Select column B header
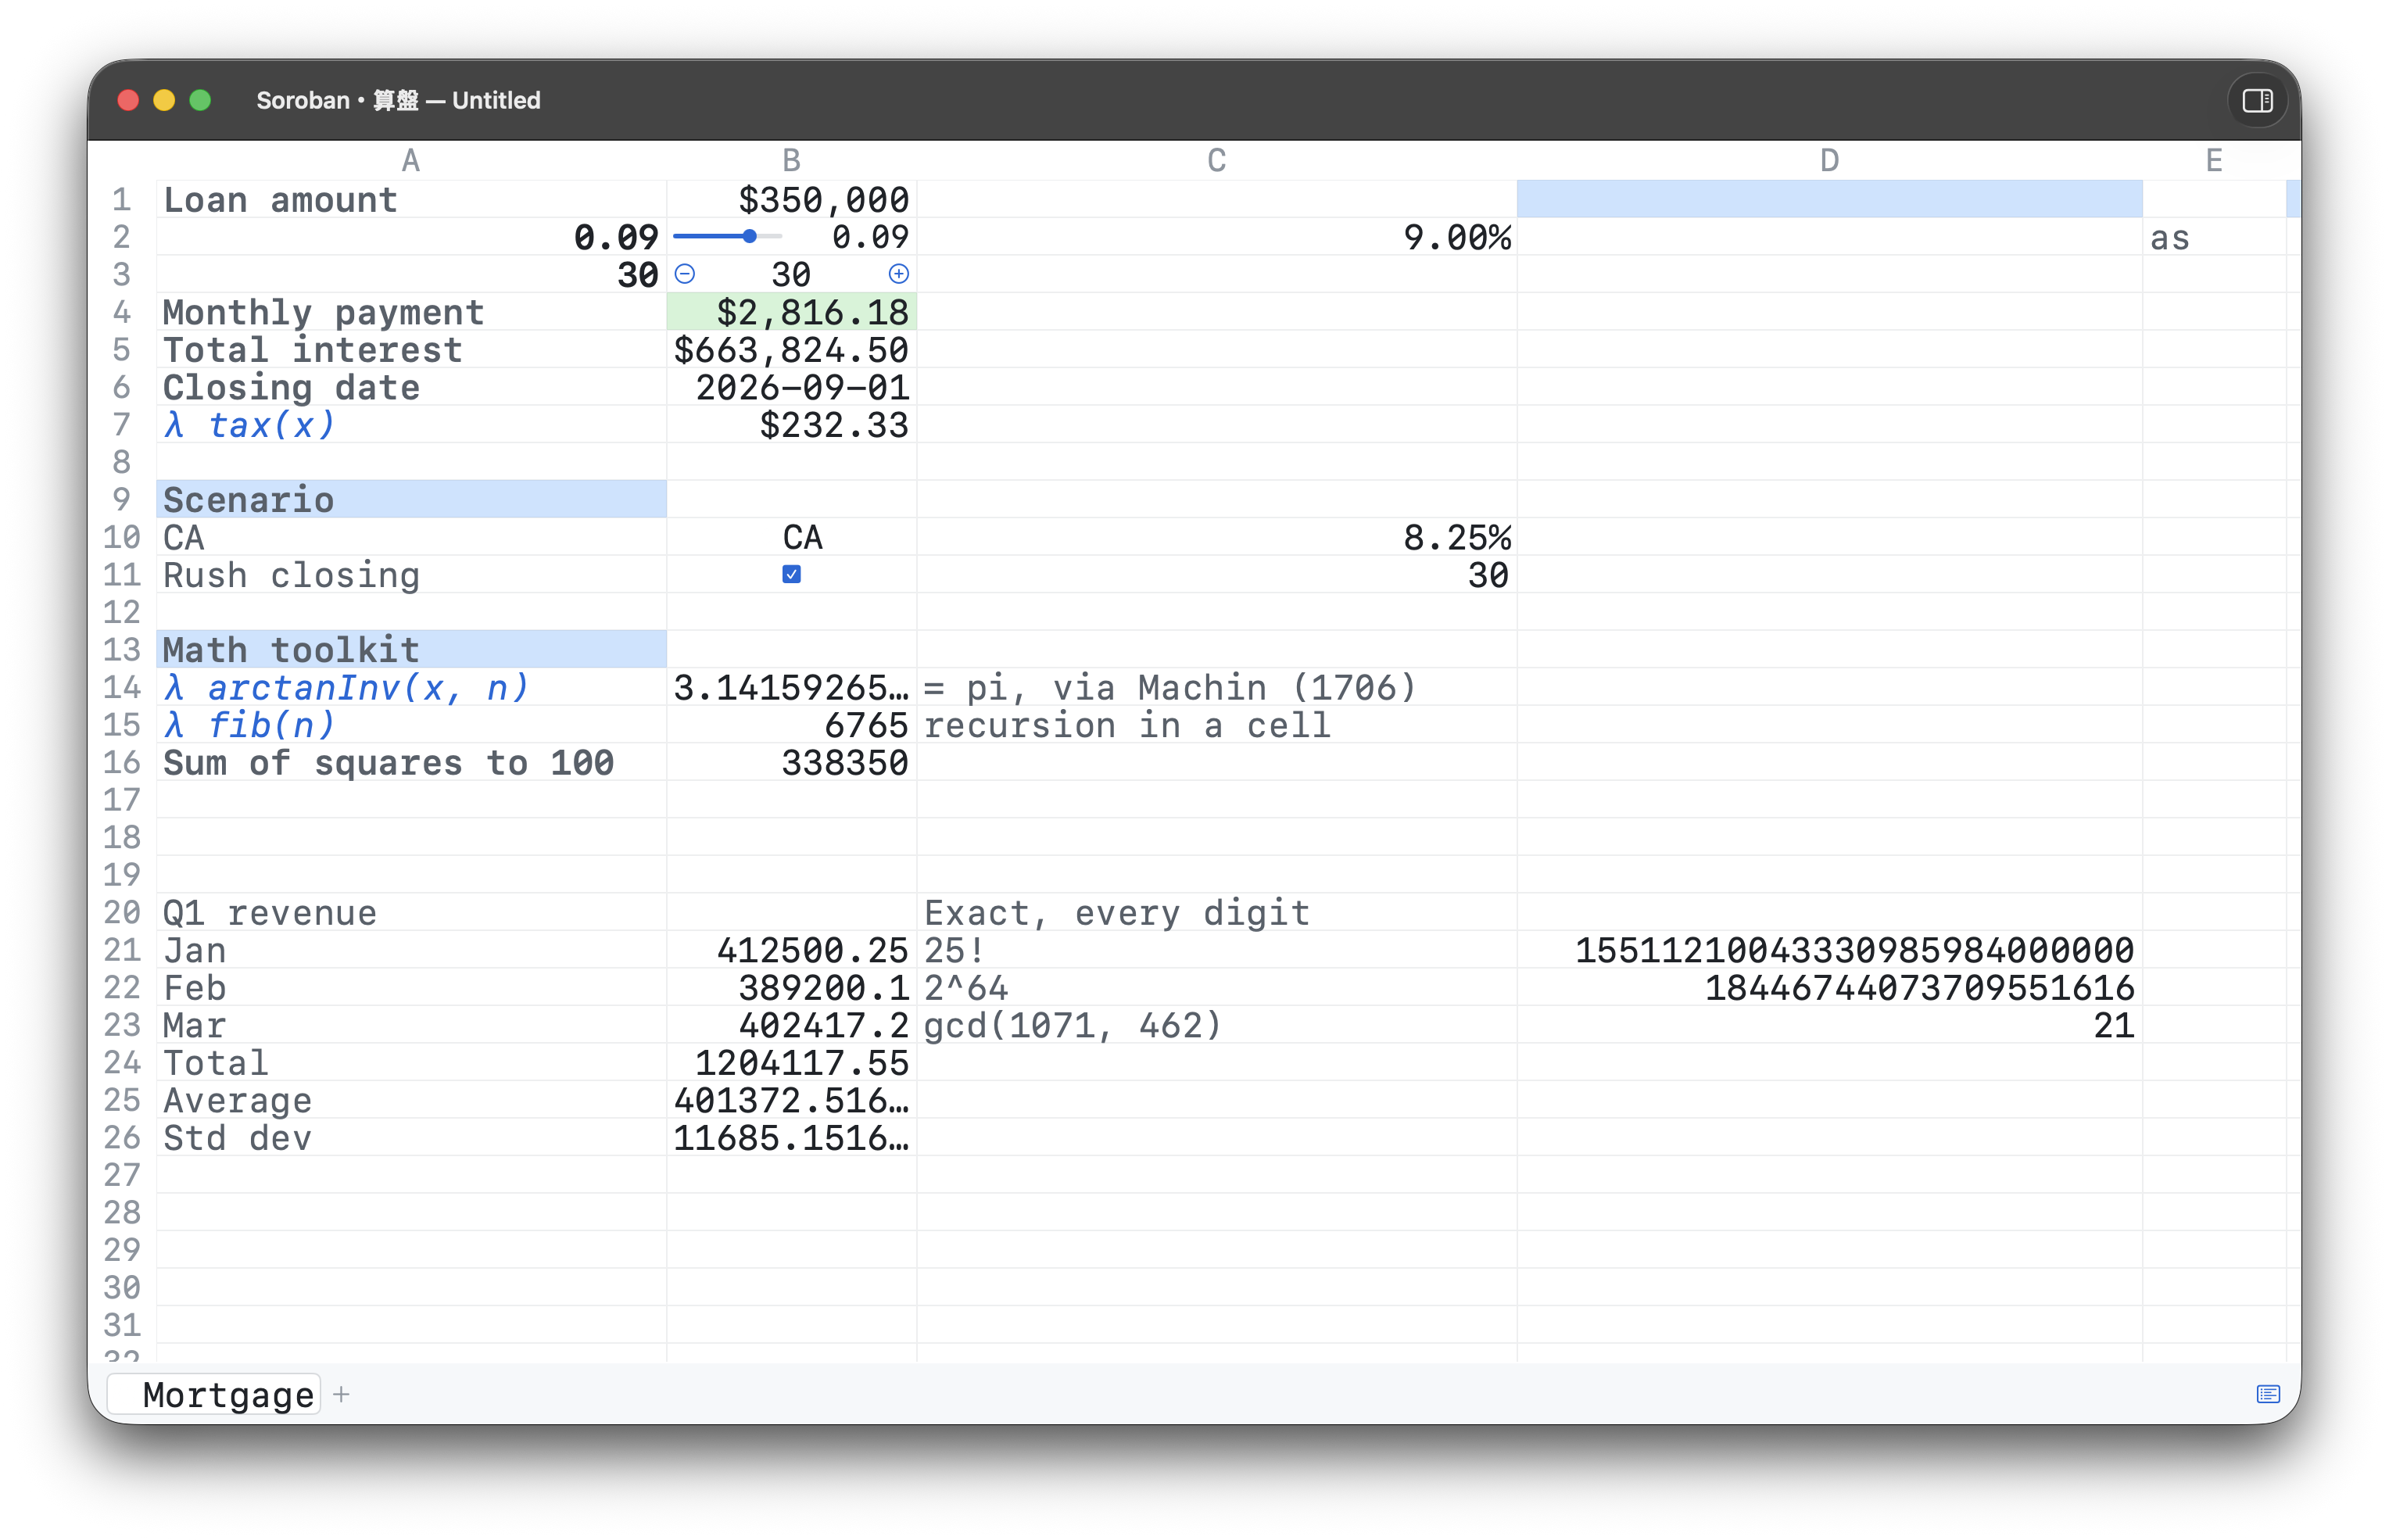Viewport: 2389px width, 1540px height. [x=791, y=160]
